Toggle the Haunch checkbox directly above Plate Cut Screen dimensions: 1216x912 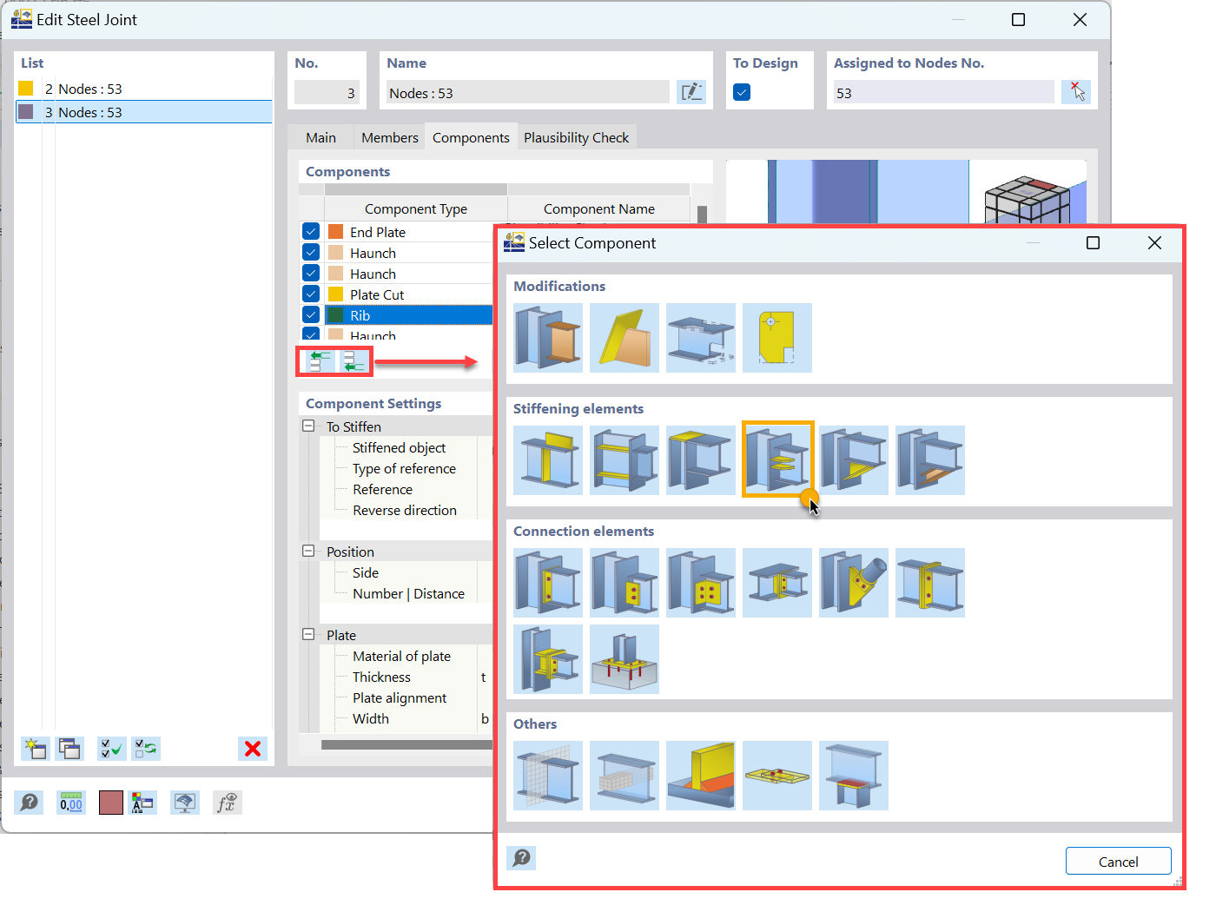[311, 274]
